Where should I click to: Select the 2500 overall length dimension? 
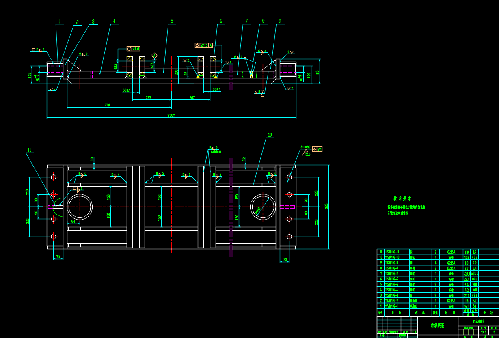[x=171, y=116]
